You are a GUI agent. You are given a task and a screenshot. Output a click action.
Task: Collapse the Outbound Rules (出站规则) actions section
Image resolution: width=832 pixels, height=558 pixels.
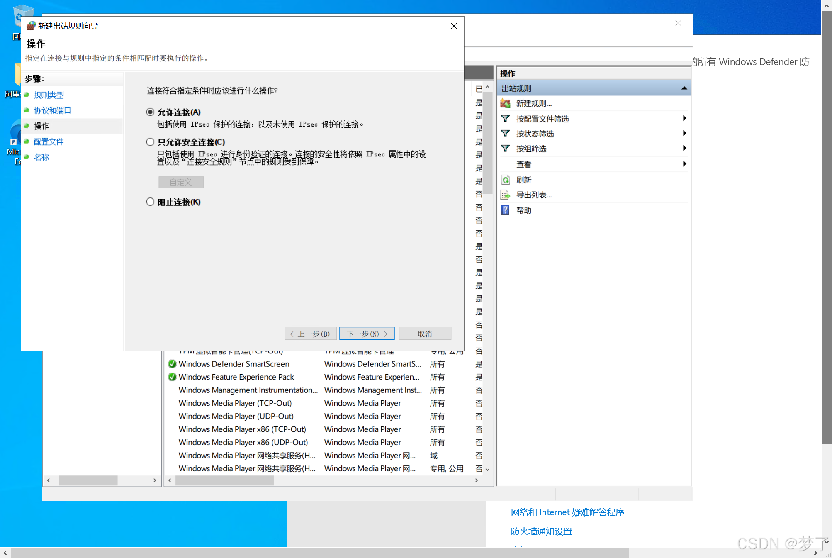[684, 88]
